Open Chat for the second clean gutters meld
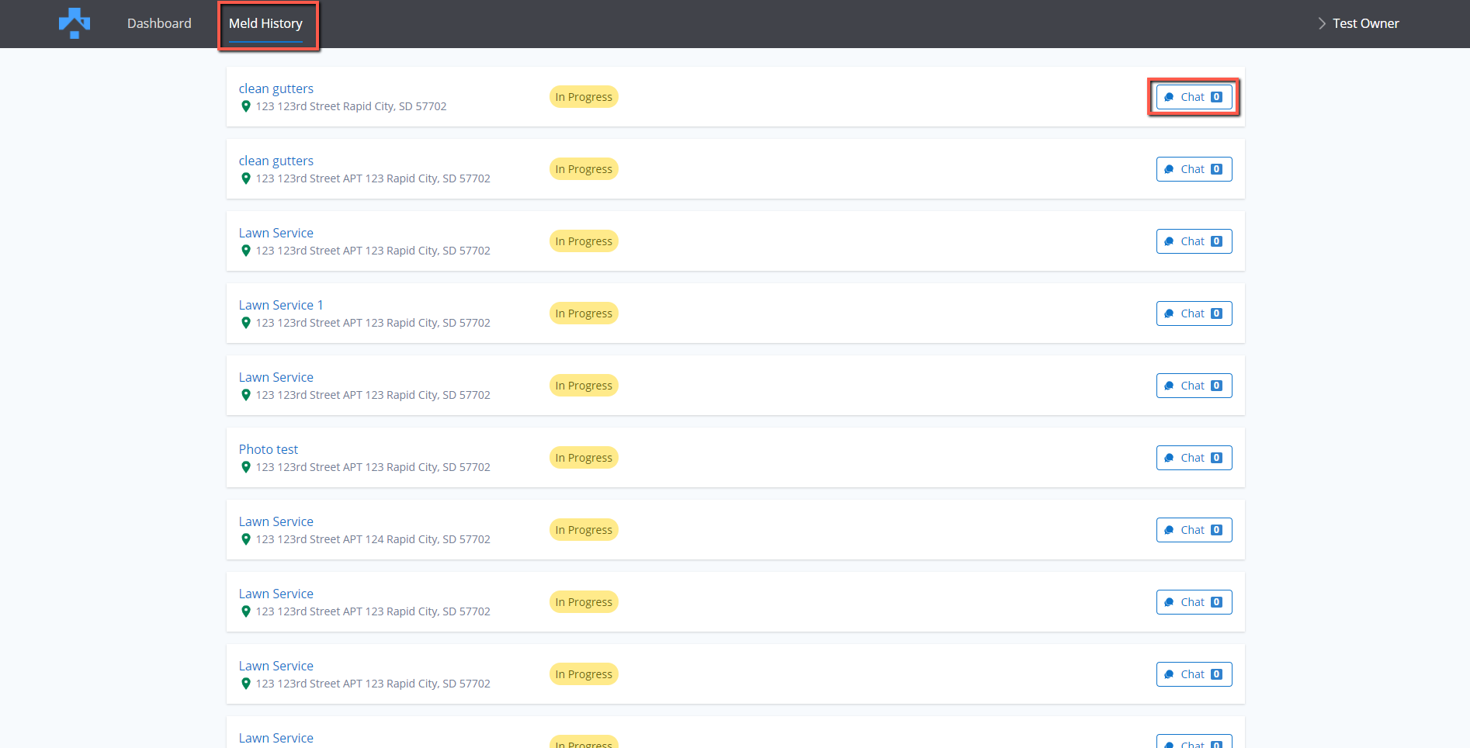The width and height of the screenshot is (1470, 748). tap(1193, 169)
